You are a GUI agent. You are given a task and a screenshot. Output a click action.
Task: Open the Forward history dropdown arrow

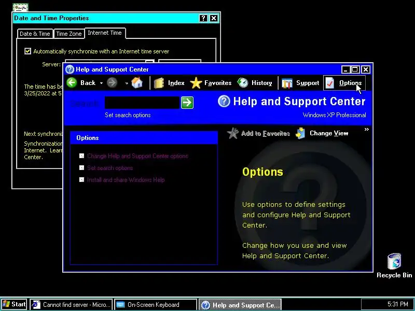127,83
